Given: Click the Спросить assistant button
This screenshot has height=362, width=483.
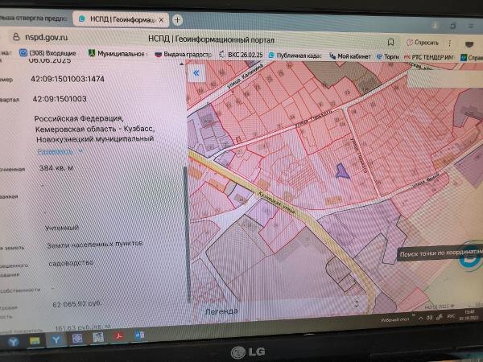Looking at the screenshot, I should pyautogui.click(x=423, y=43).
